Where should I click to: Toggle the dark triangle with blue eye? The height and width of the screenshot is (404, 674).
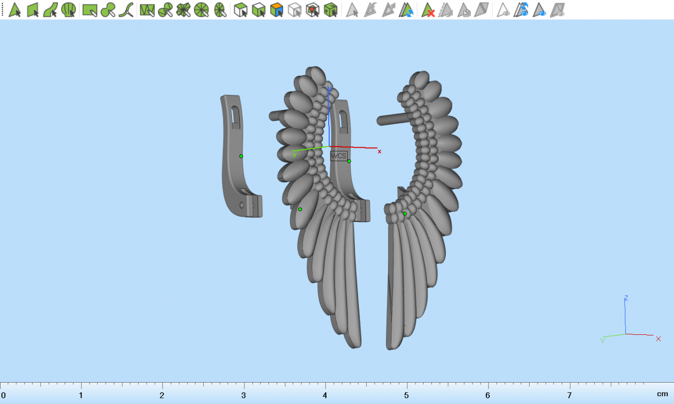pos(540,10)
